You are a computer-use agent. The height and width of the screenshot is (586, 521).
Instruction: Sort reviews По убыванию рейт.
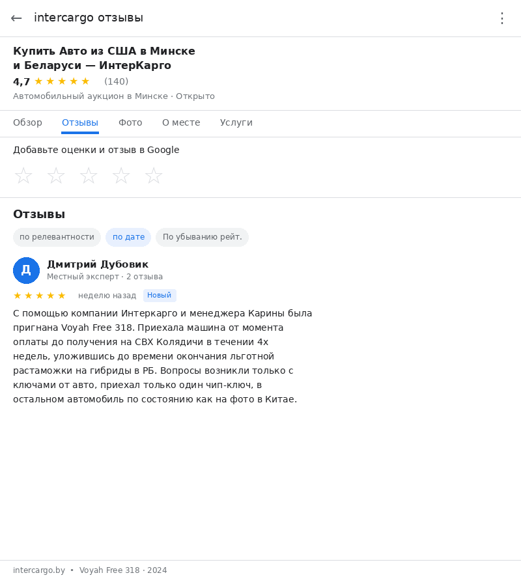202,237
